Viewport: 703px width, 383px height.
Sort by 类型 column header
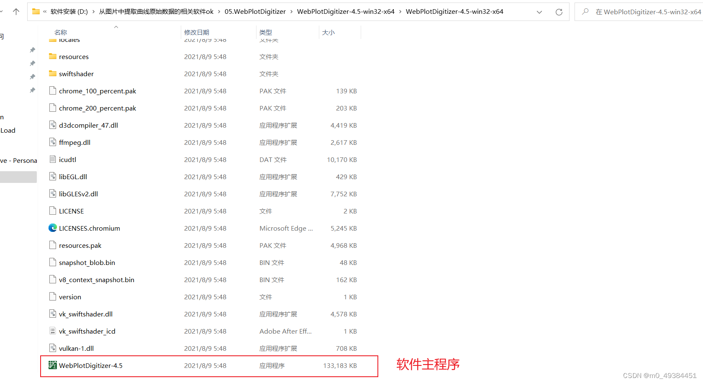click(266, 32)
